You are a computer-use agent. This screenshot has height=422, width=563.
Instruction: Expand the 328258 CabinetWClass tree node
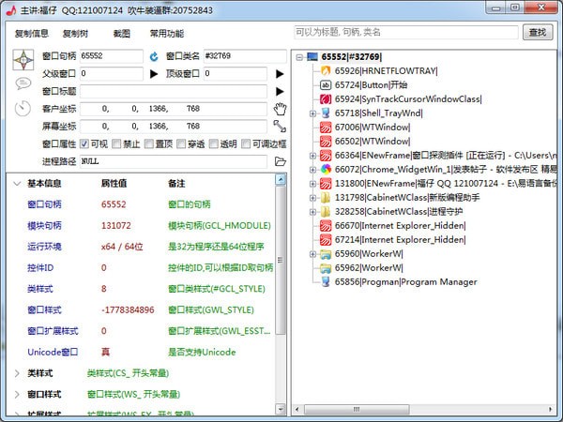[x=312, y=212]
